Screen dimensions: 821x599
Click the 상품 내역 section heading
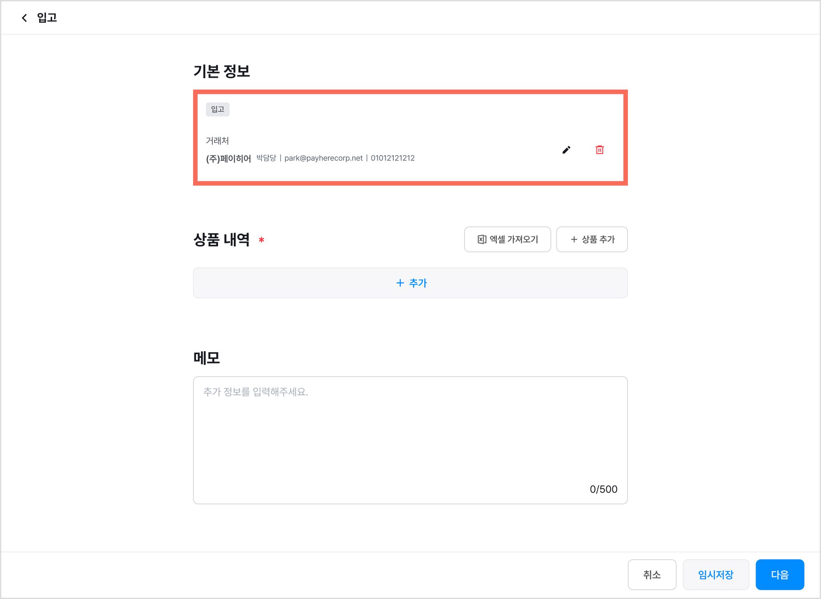(x=222, y=240)
